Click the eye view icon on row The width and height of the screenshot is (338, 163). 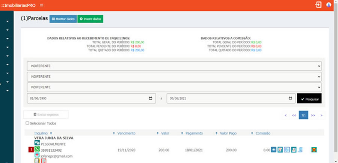pyautogui.click(x=274, y=150)
